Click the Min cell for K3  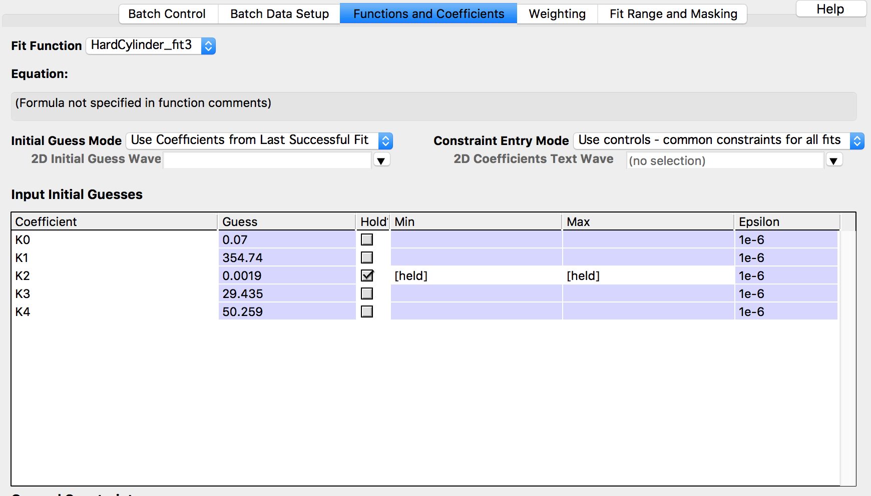click(476, 293)
